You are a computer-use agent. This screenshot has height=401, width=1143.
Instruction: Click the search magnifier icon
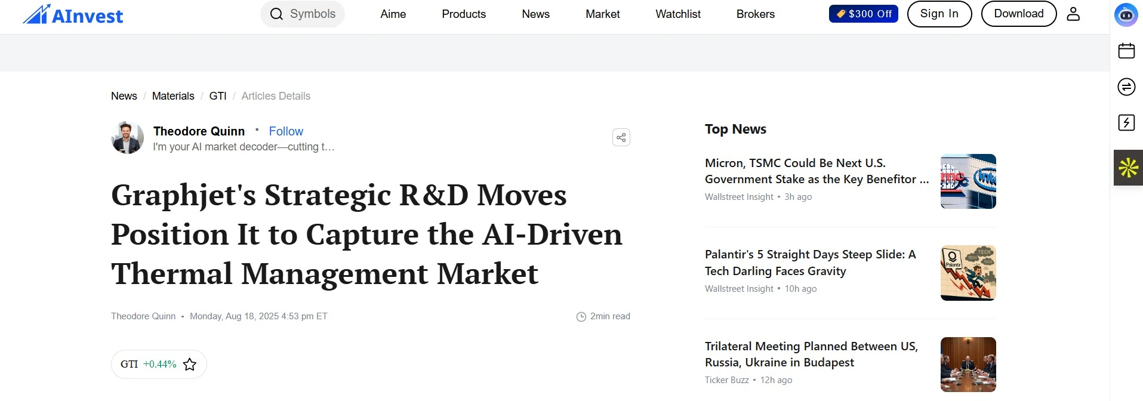coord(276,14)
